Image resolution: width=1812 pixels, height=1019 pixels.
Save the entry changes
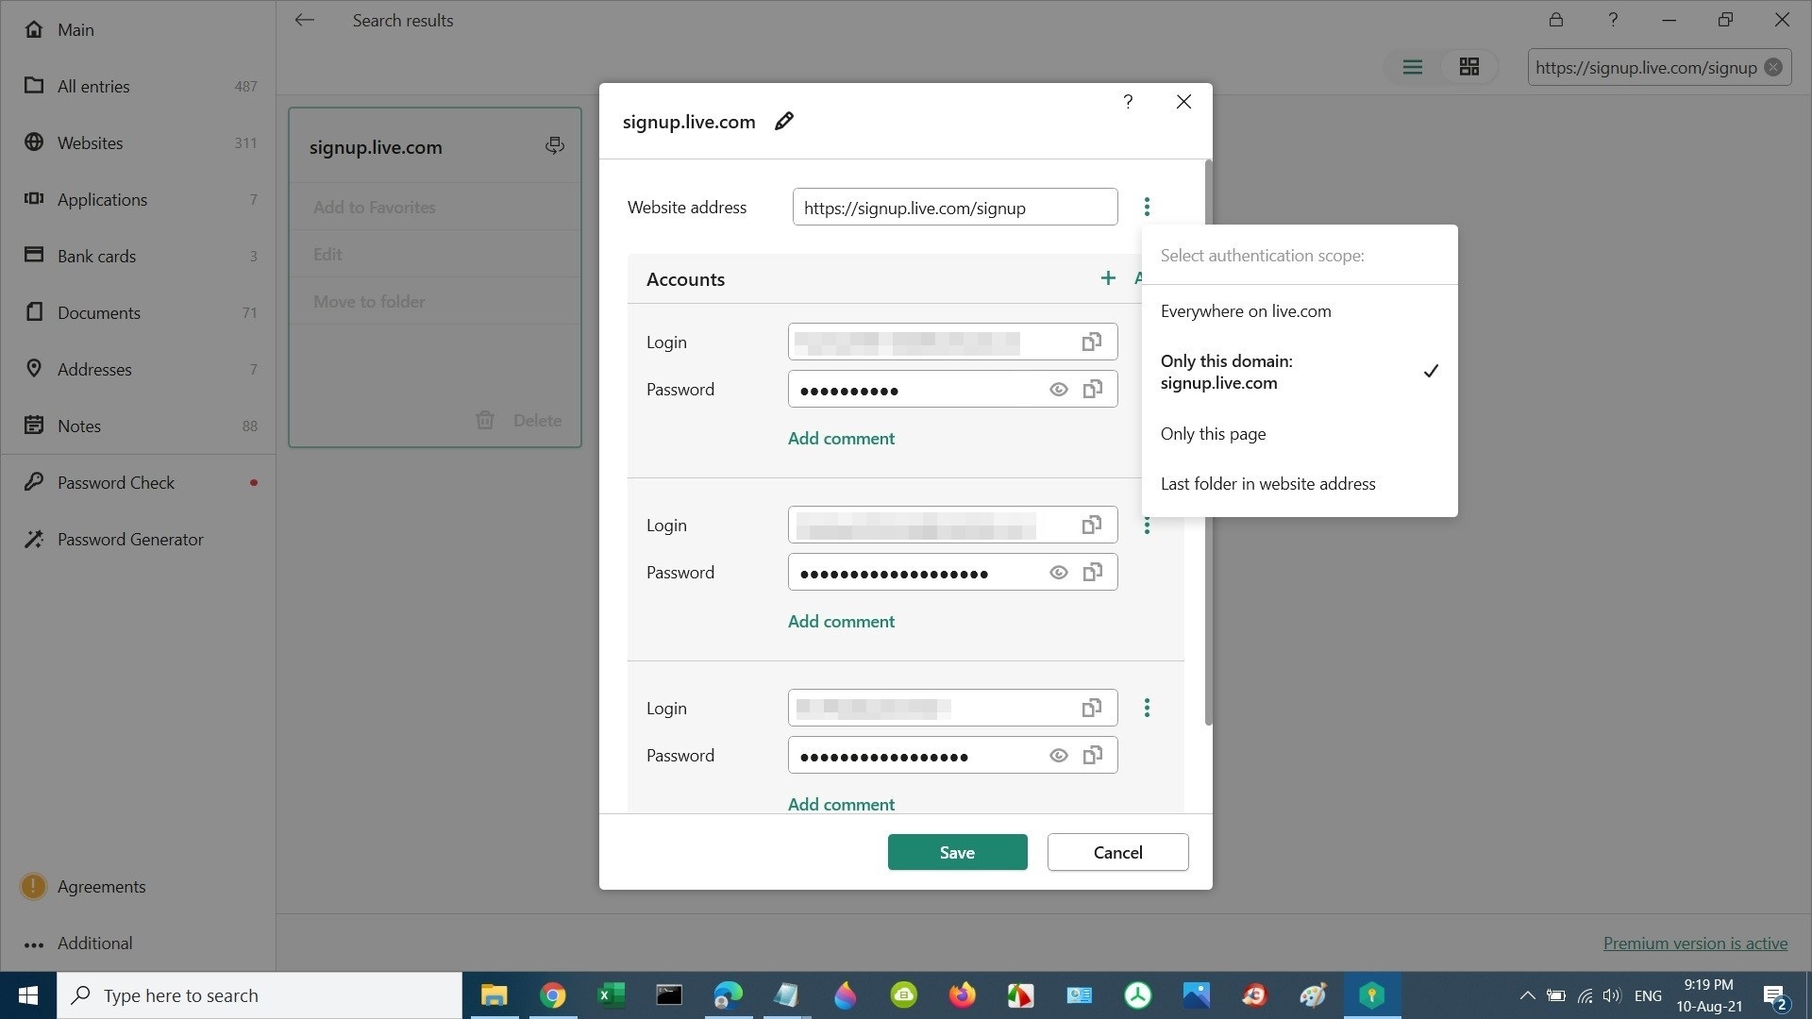(x=957, y=852)
